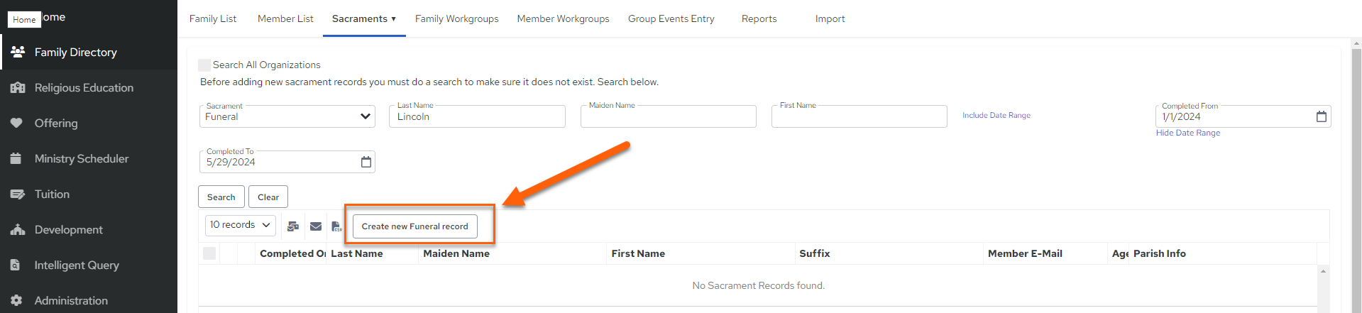Click the Hide Date Range link
Viewport: 1362px width, 313px height.
[x=1187, y=133]
